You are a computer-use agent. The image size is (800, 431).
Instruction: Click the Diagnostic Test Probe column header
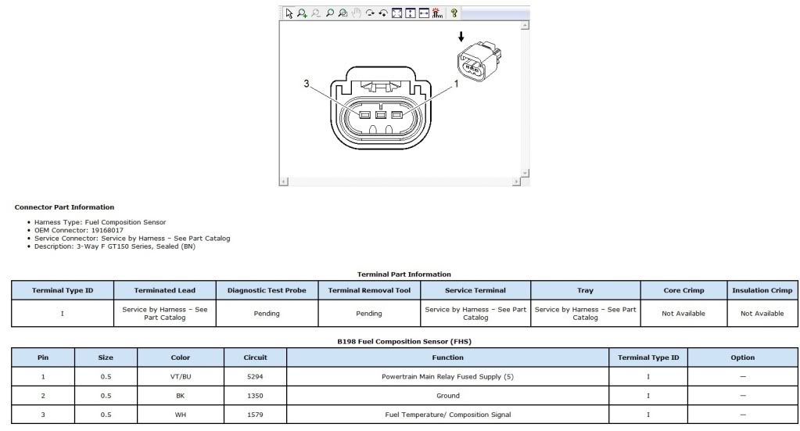(267, 290)
